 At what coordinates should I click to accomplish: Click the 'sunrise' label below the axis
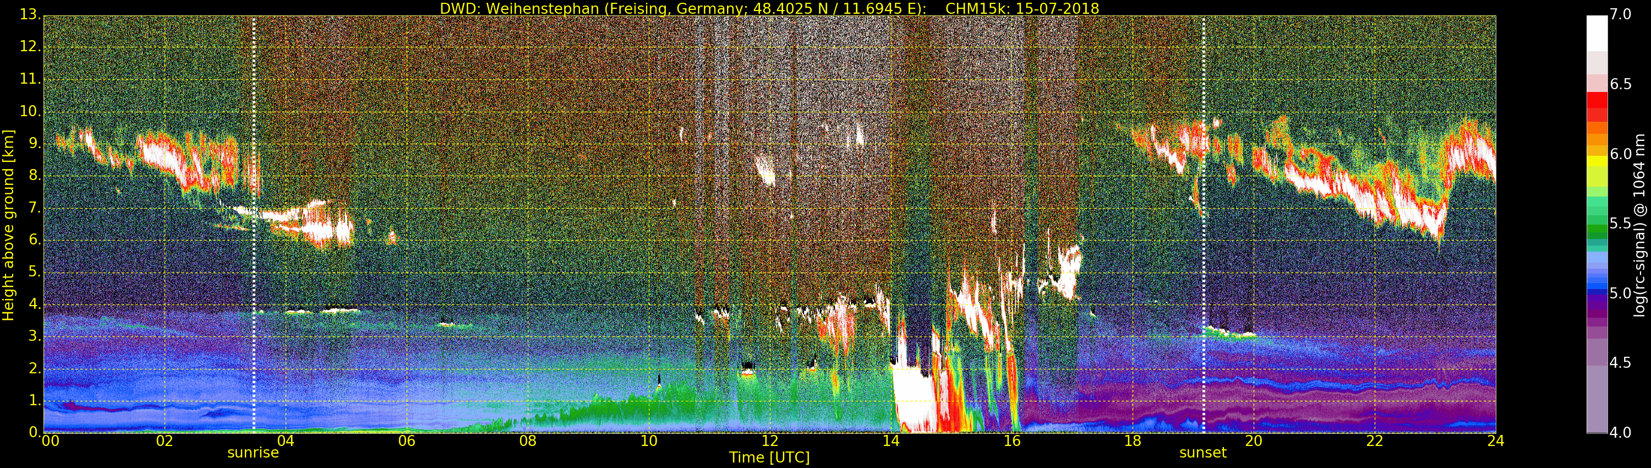pos(253,453)
